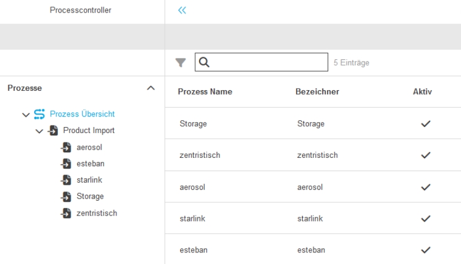461x264 pixels.
Task: Collapse the Prozesse panel section
Action: click(150, 88)
